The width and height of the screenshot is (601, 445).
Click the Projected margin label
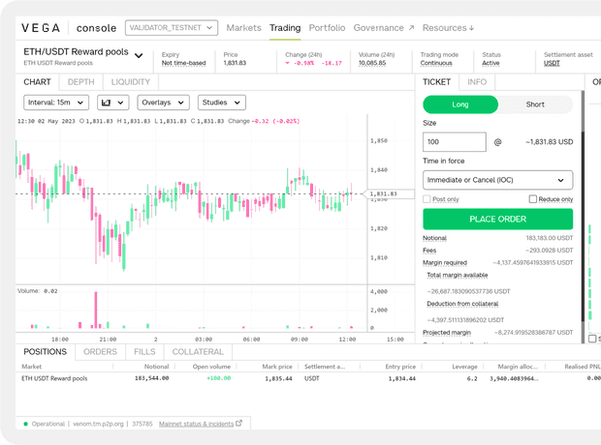pyautogui.click(x=447, y=333)
